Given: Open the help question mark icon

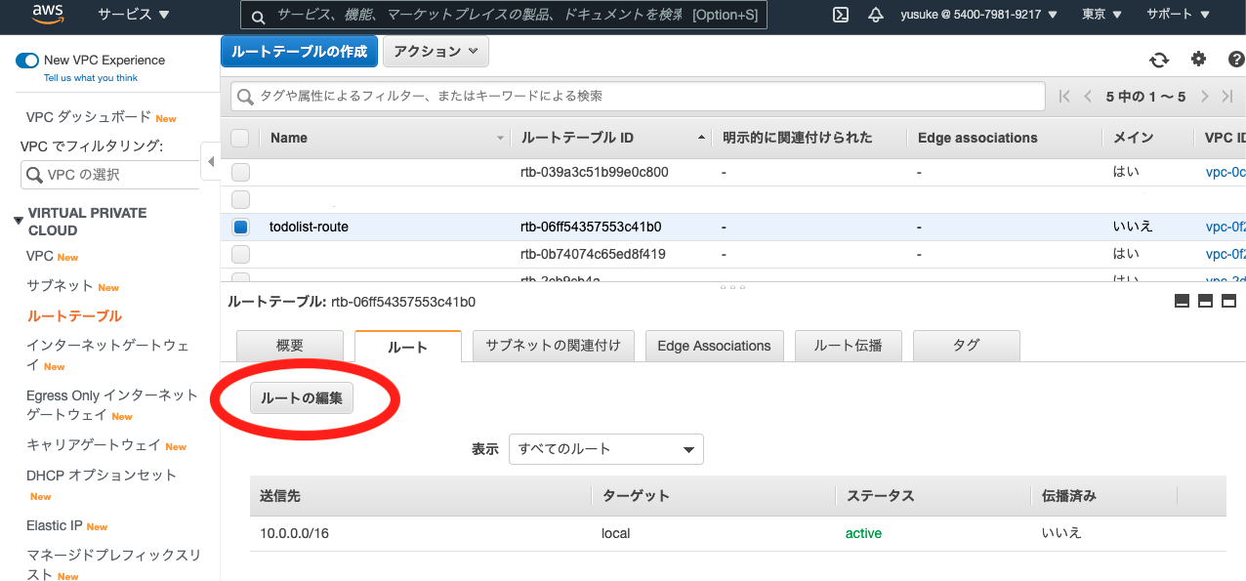Looking at the screenshot, I should click(1235, 60).
